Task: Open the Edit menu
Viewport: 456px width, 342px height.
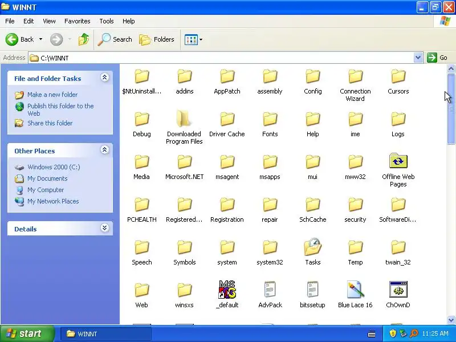Action: click(x=28, y=21)
